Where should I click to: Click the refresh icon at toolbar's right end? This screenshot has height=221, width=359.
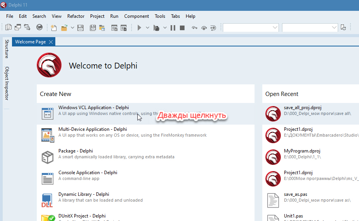[x=343, y=27]
